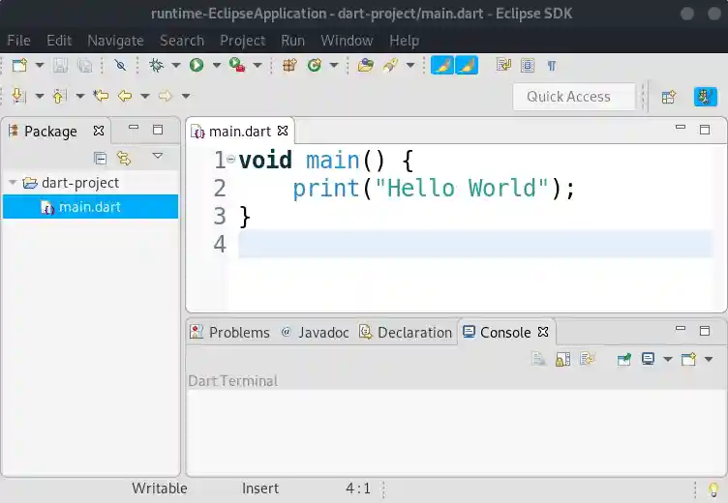Click the Open Type folder icon
This screenshot has width=728, height=503.
tap(365, 66)
